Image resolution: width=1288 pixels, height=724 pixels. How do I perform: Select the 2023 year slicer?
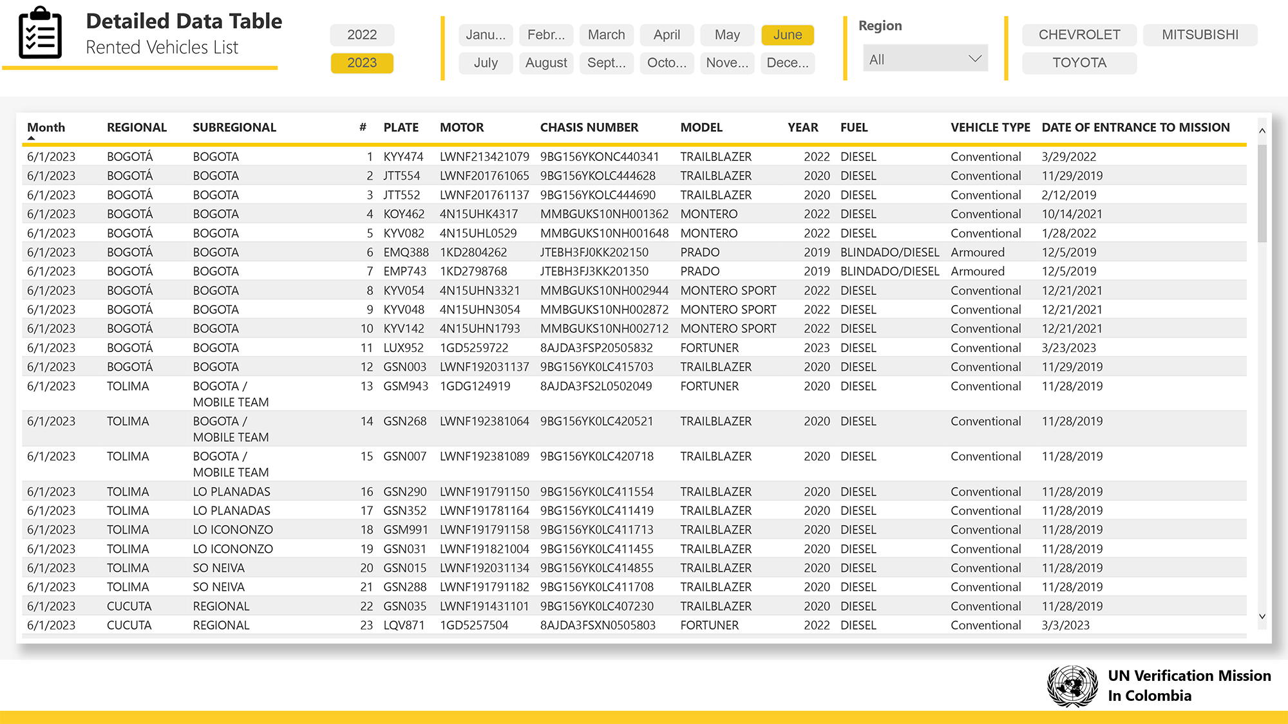[362, 63]
